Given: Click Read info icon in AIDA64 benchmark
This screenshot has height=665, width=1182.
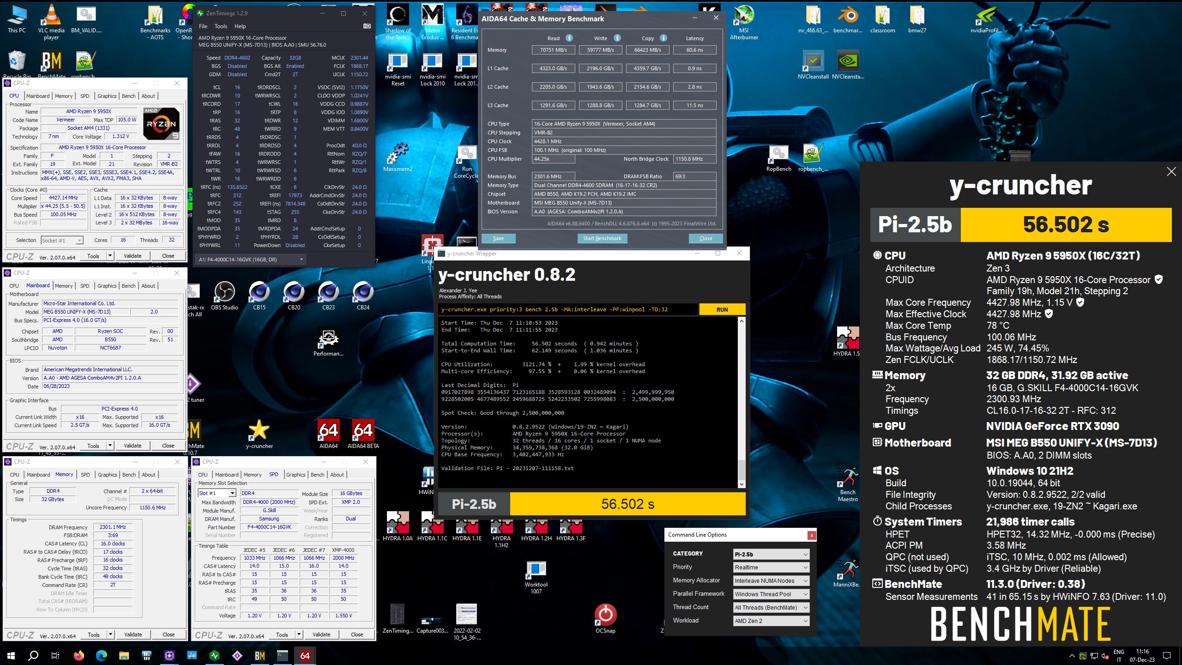Looking at the screenshot, I should tap(569, 38).
